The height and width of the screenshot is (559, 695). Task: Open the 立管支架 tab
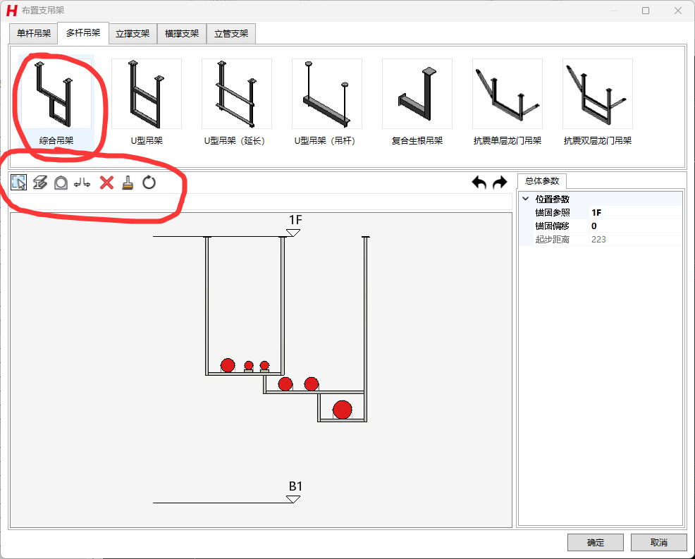pyautogui.click(x=231, y=34)
